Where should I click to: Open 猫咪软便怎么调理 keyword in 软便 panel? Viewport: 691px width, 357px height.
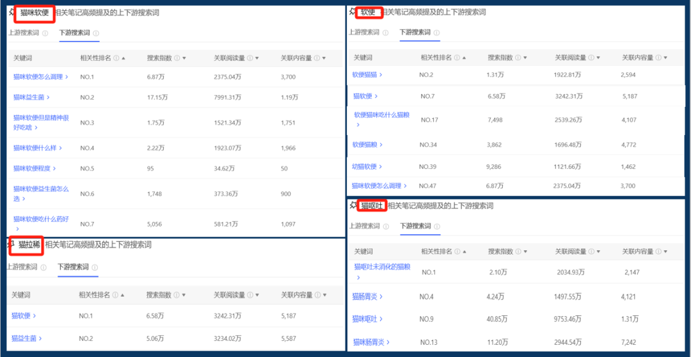click(379, 186)
